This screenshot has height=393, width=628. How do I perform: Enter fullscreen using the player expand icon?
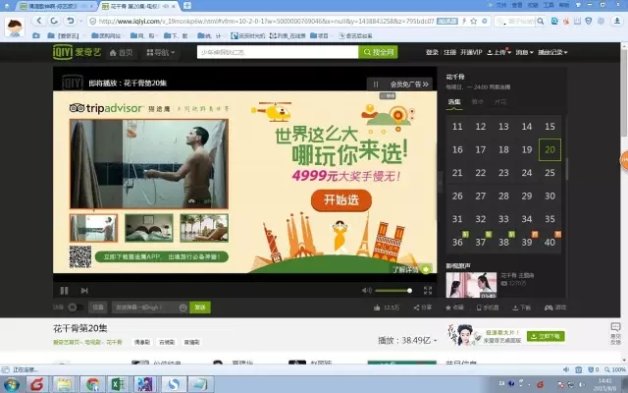point(427,291)
